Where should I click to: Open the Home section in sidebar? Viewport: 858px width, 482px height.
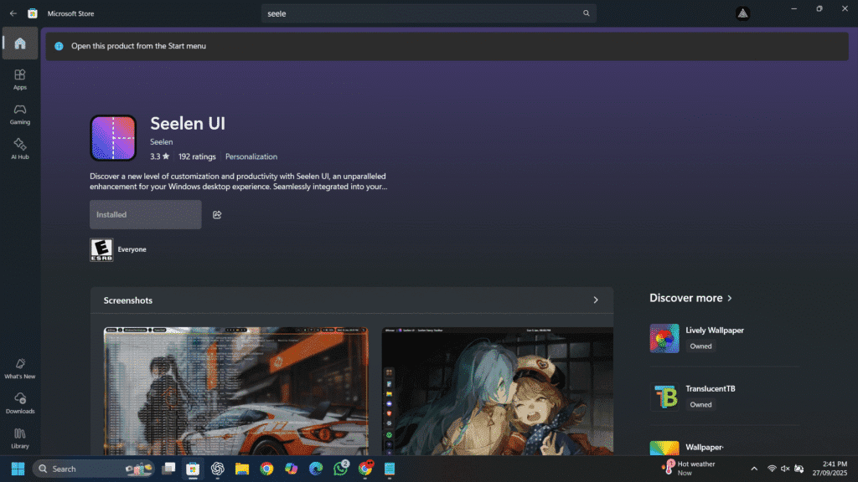(x=20, y=44)
